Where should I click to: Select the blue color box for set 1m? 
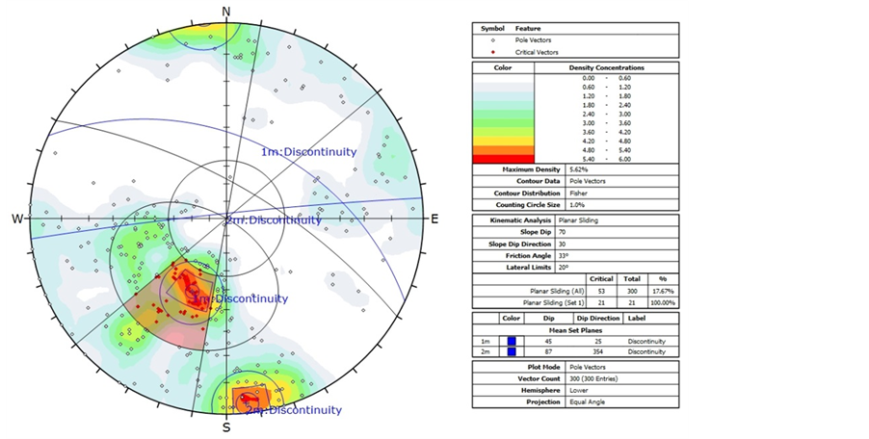(x=512, y=341)
